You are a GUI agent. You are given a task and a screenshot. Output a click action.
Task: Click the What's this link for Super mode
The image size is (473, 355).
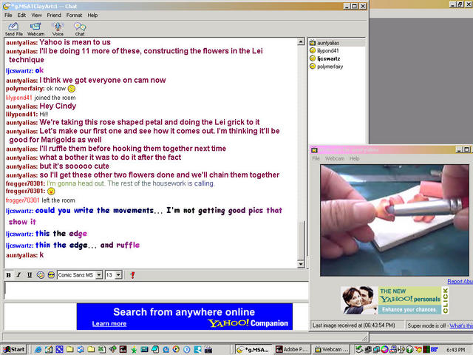pyautogui.click(x=461, y=325)
